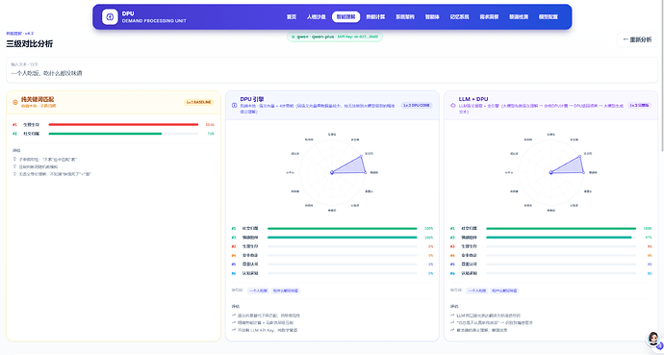Image resolution: width=664 pixels, height=355 pixels.
Task: Click the #1 社交归属 bar in LLM + DPU card
Action: click(x=561, y=228)
